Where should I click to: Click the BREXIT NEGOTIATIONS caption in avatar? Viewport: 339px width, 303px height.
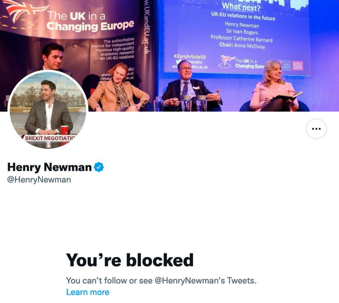pyautogui.click(x=49, y=138)
